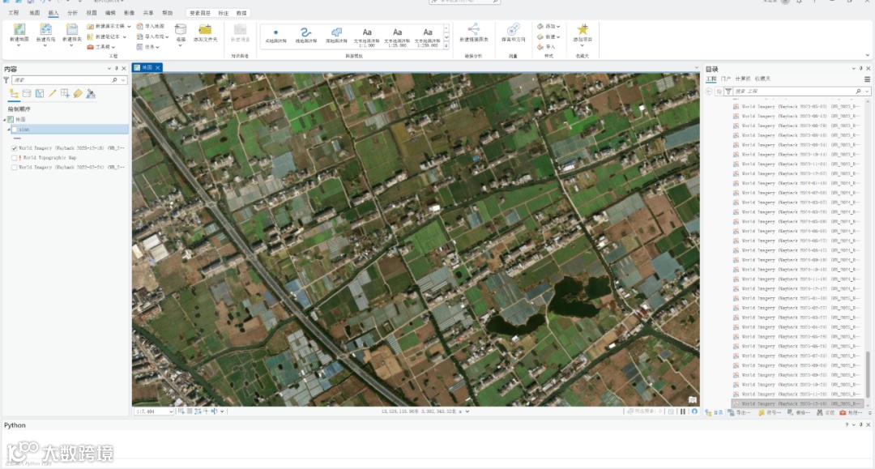Screen dimensions: 875x469
Task: Click the New Map (新建地图) icon
Action: tap(19, 31)
